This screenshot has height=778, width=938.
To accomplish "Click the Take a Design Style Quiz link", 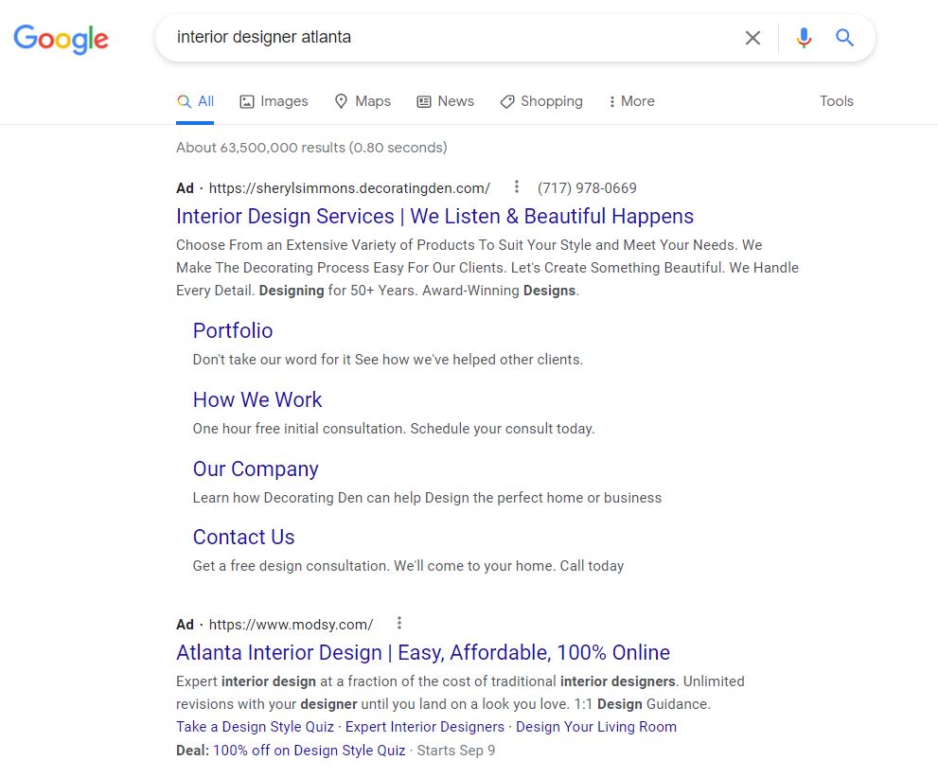I will pos(254,726).
